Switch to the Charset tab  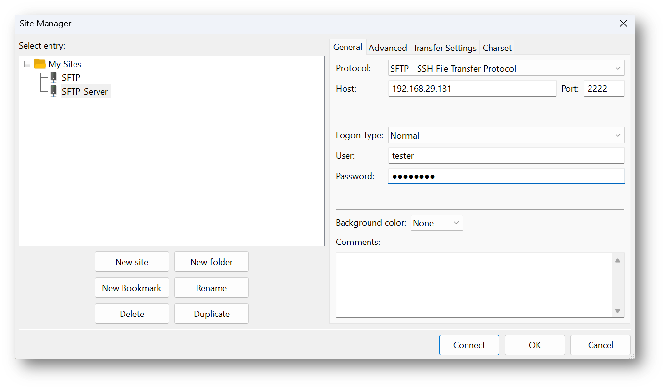tap(496, 47)
